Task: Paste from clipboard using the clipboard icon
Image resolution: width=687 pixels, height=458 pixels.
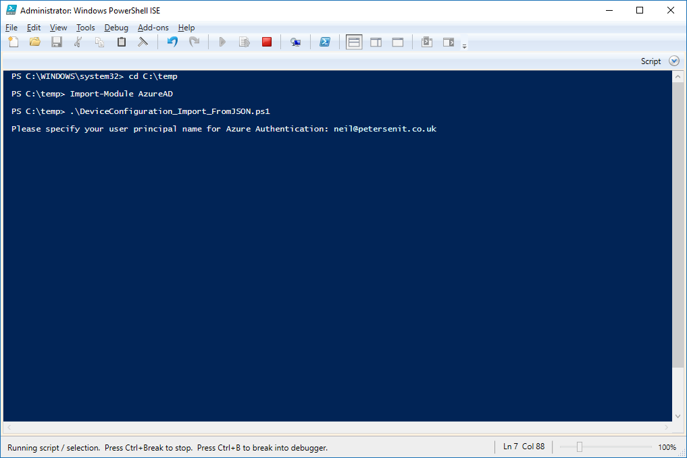Action: coord(122,42)
